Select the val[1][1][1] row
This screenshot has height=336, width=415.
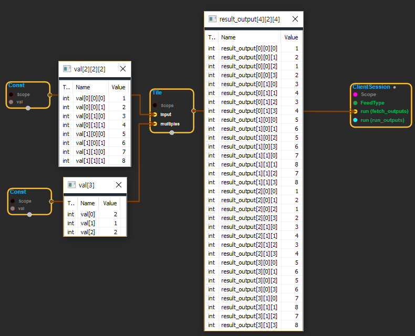(91, 161)
